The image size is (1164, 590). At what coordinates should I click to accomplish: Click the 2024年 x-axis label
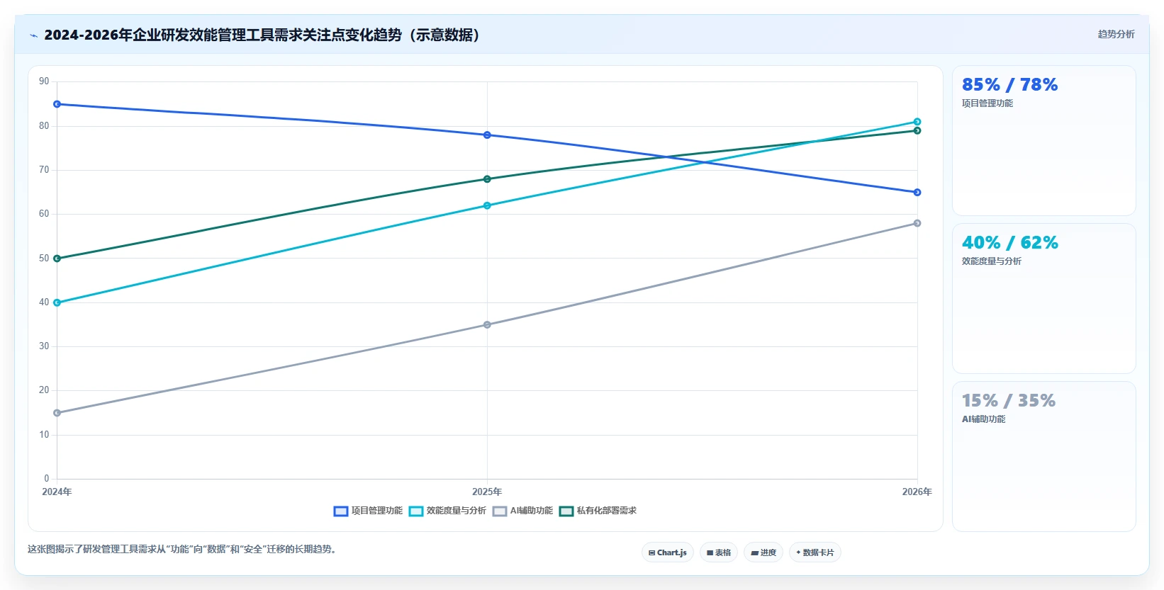57,492
